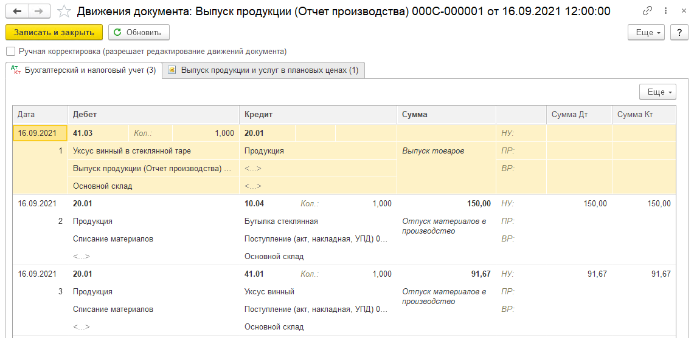Open Выпуск продукции и услуг в плановых ценах tab
Image resolution: width=694 pixels, height=338 pixels.
click(263, 70)
